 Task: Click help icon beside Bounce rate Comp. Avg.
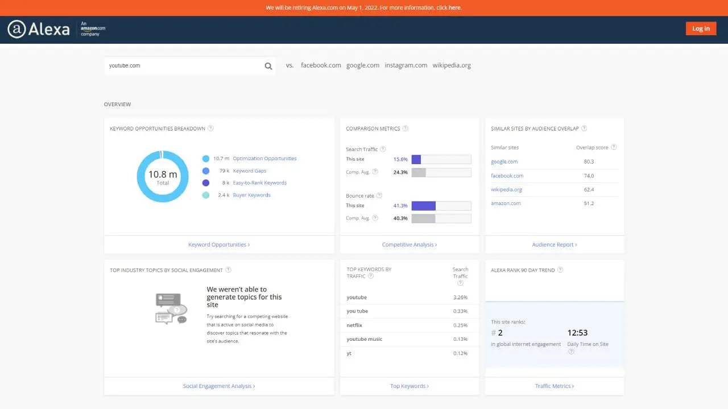(375, 218)
